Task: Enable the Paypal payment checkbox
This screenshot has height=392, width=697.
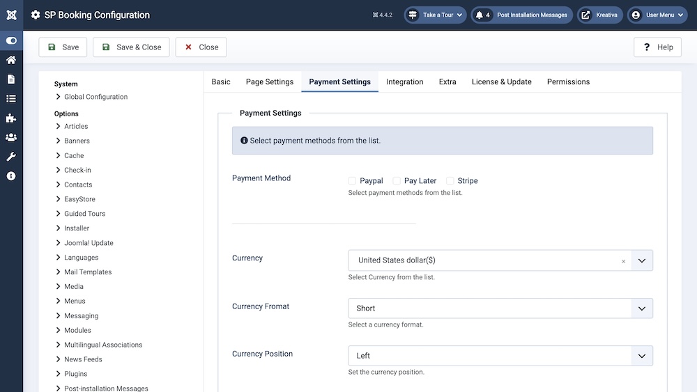Action: (352, 181)
